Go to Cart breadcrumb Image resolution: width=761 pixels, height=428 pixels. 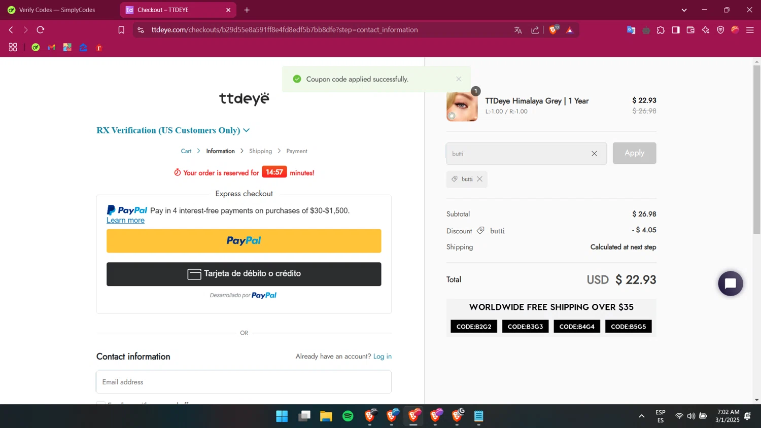[186, 151]
